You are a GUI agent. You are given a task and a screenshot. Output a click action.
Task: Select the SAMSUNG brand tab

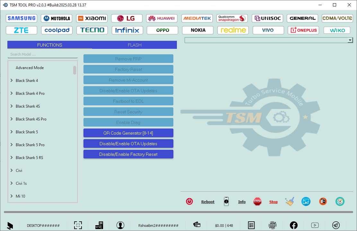tap(21, 18)
